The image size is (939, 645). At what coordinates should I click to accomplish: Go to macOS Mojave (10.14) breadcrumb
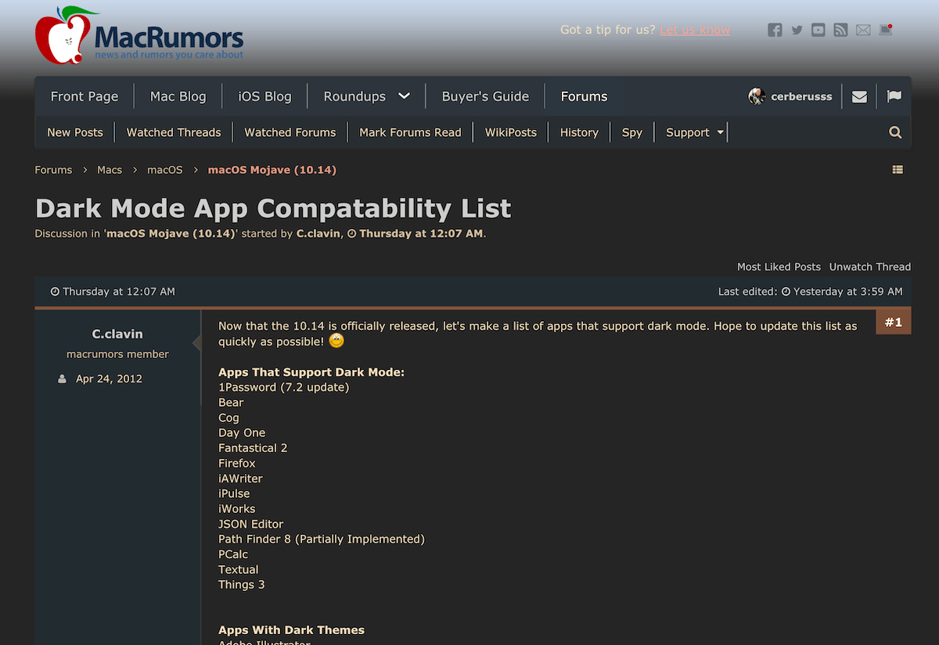[272, 170]
